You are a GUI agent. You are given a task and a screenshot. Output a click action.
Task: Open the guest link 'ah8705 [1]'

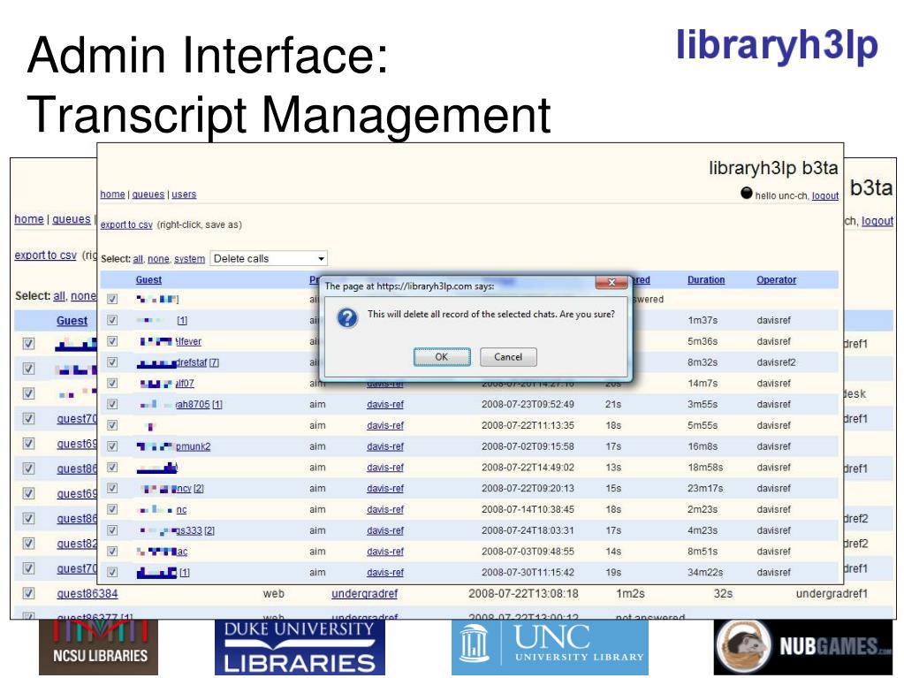pos(198,405)
